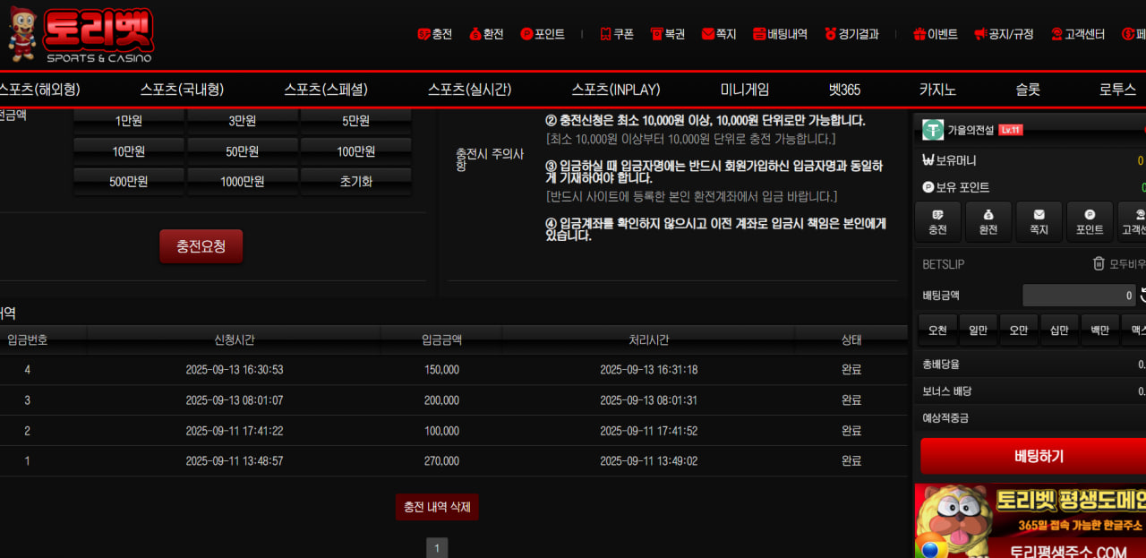Open 쿠폰 from the top header
Image resolution: width=1146 pixels, height=558 pixels.
(616, 34)
